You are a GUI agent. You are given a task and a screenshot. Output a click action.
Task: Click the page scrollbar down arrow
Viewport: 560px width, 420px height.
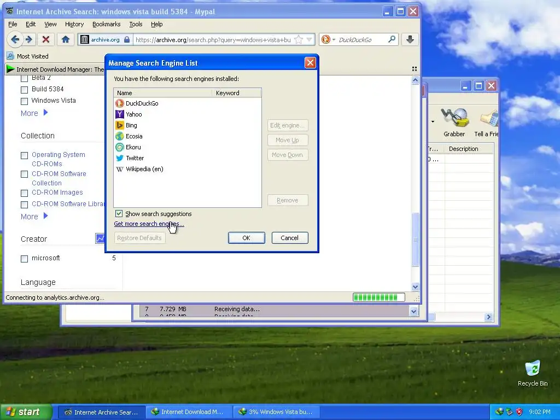(x=415, y=287)
